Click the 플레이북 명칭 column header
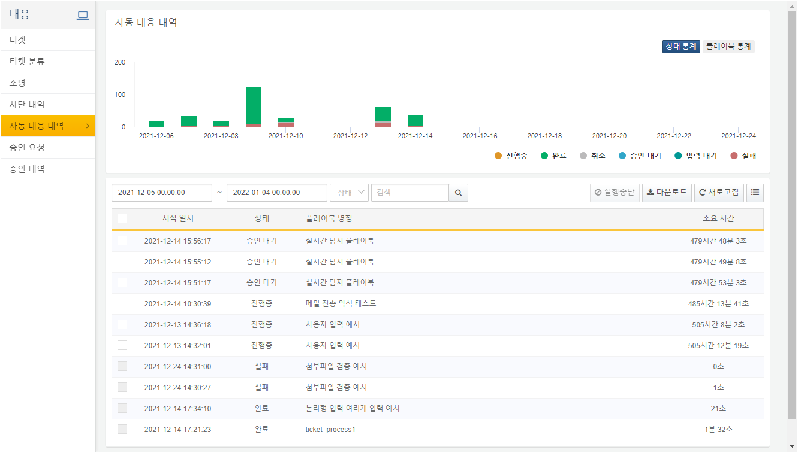 (329, 218)
